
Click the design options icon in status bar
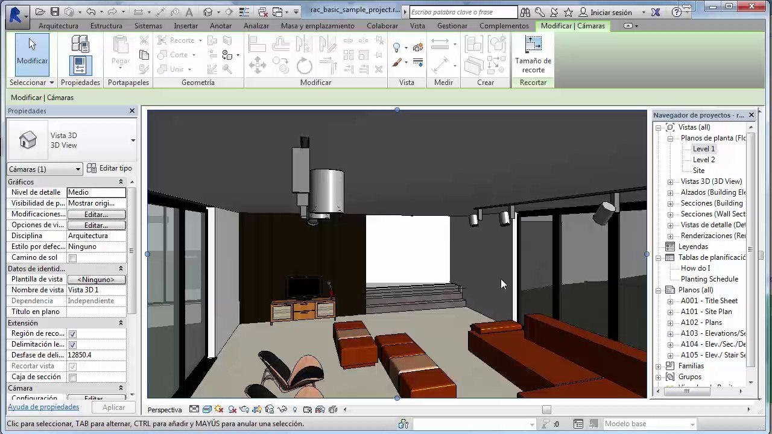578,424
